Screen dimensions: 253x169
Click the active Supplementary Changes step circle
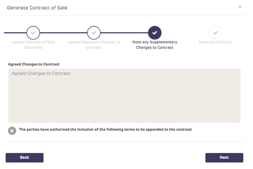point(155,33)
